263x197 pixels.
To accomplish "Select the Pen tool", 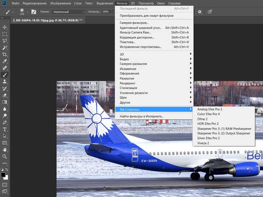I will [5, 123].
